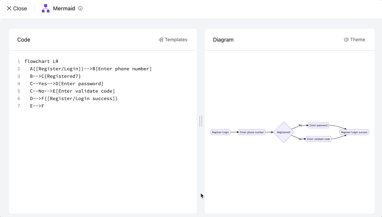Click the Enter password node
382x217 pixels.
coord(318,125)
